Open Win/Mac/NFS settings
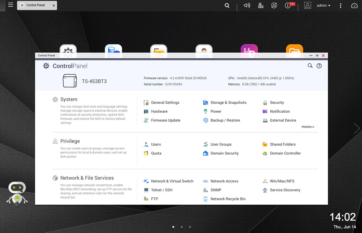 point(278,181)
